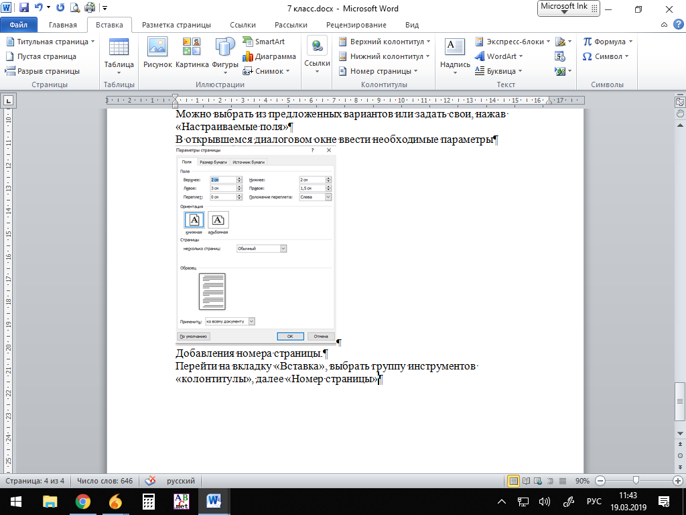Open the Ссылки links button
Viewport: 686px width, 515px height.
coord(317,54)
